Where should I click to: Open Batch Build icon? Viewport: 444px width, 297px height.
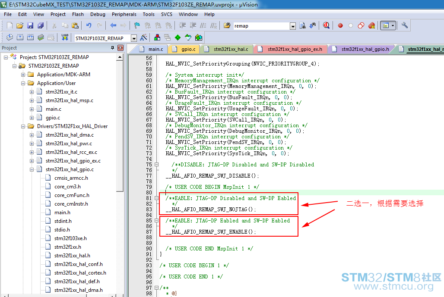click(41, 38)
